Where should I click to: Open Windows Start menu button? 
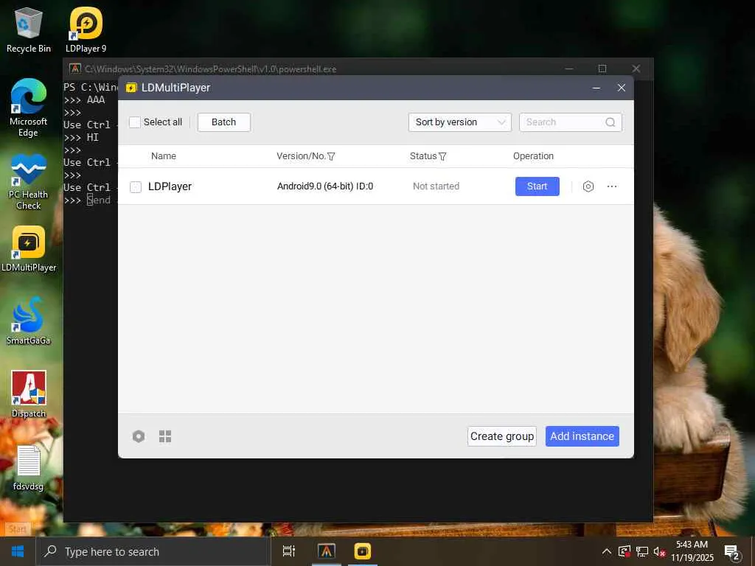point(18,551)
